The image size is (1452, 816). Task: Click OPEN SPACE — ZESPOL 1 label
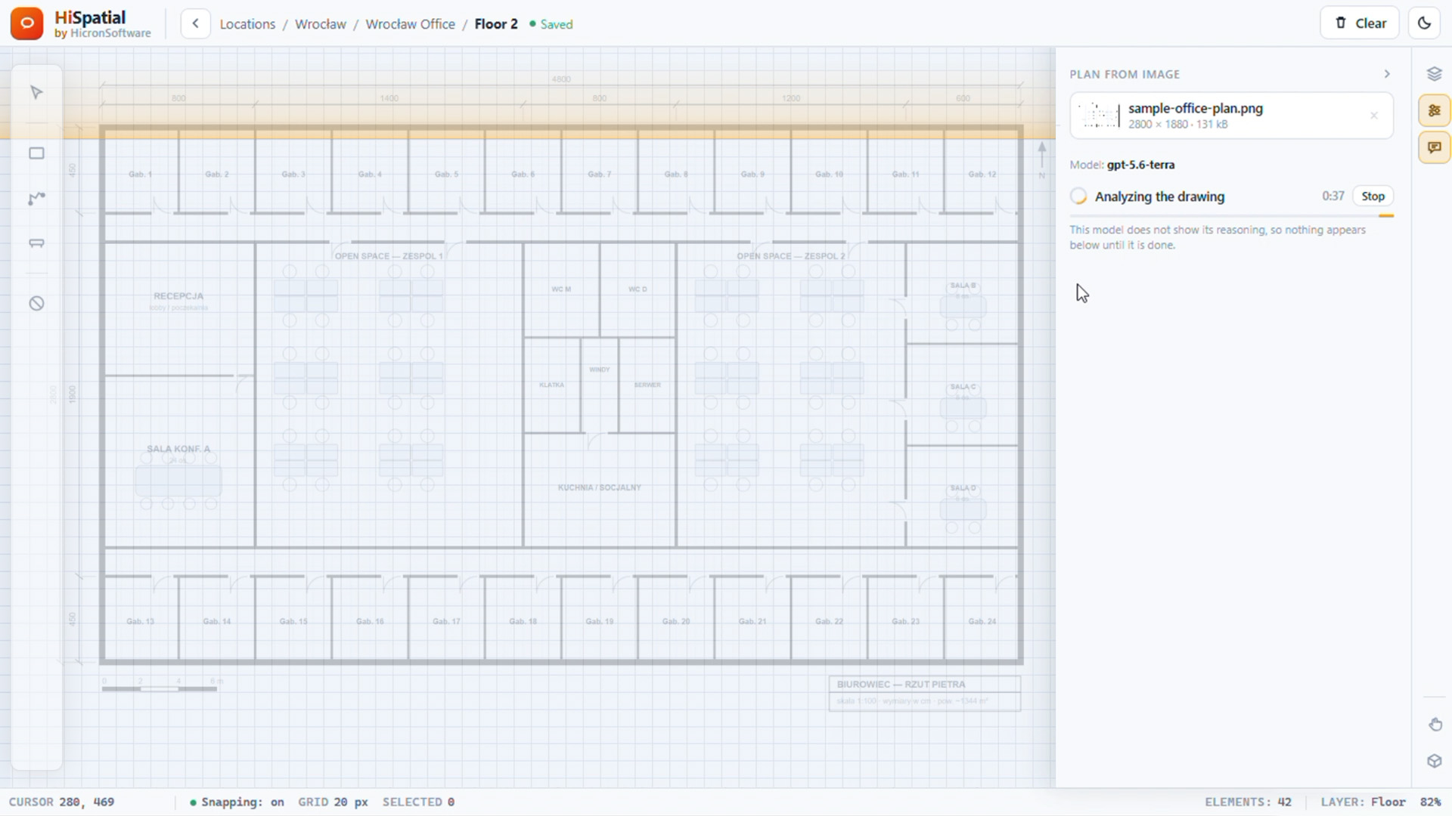[x=389, y=256]
